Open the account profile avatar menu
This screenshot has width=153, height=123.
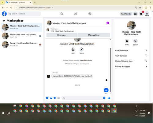tap(147, 14)
